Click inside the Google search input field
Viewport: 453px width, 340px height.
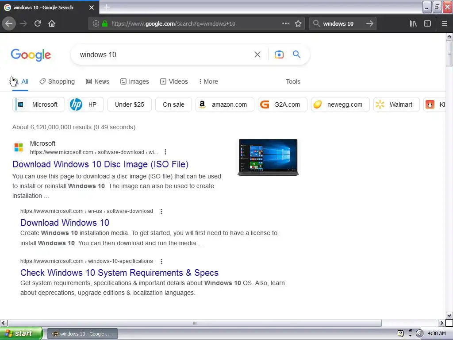[165, 54]
